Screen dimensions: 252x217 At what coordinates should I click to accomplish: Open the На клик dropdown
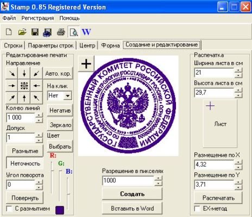pyautogui.click(x=68, y=96)
